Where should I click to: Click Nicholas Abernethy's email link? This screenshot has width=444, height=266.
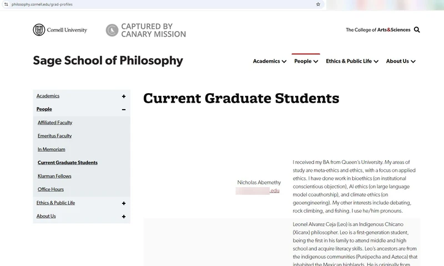pos(258,191)
